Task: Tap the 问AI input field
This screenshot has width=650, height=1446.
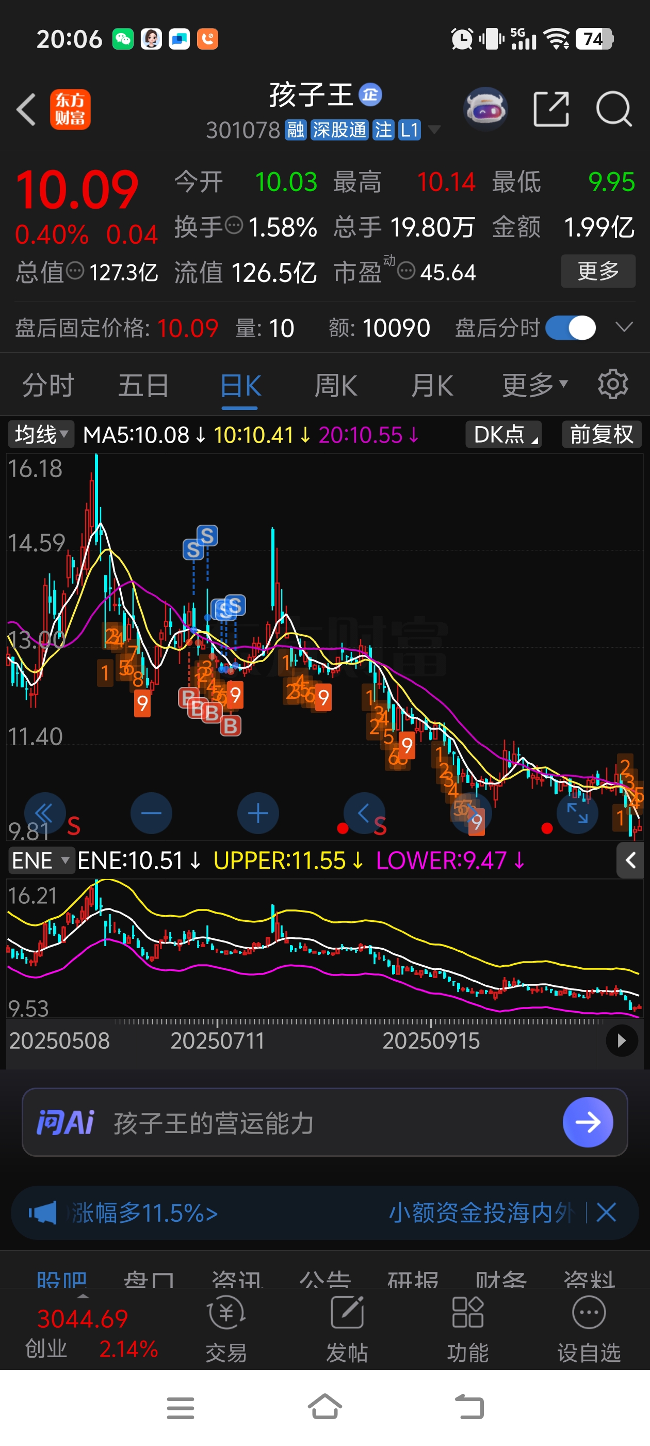Action: pyautogui.click(x=324, y=1122)
